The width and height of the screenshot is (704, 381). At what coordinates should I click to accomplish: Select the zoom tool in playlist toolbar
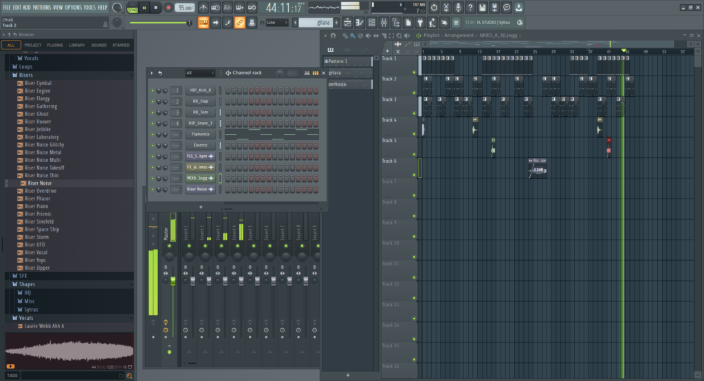(399, 36)
